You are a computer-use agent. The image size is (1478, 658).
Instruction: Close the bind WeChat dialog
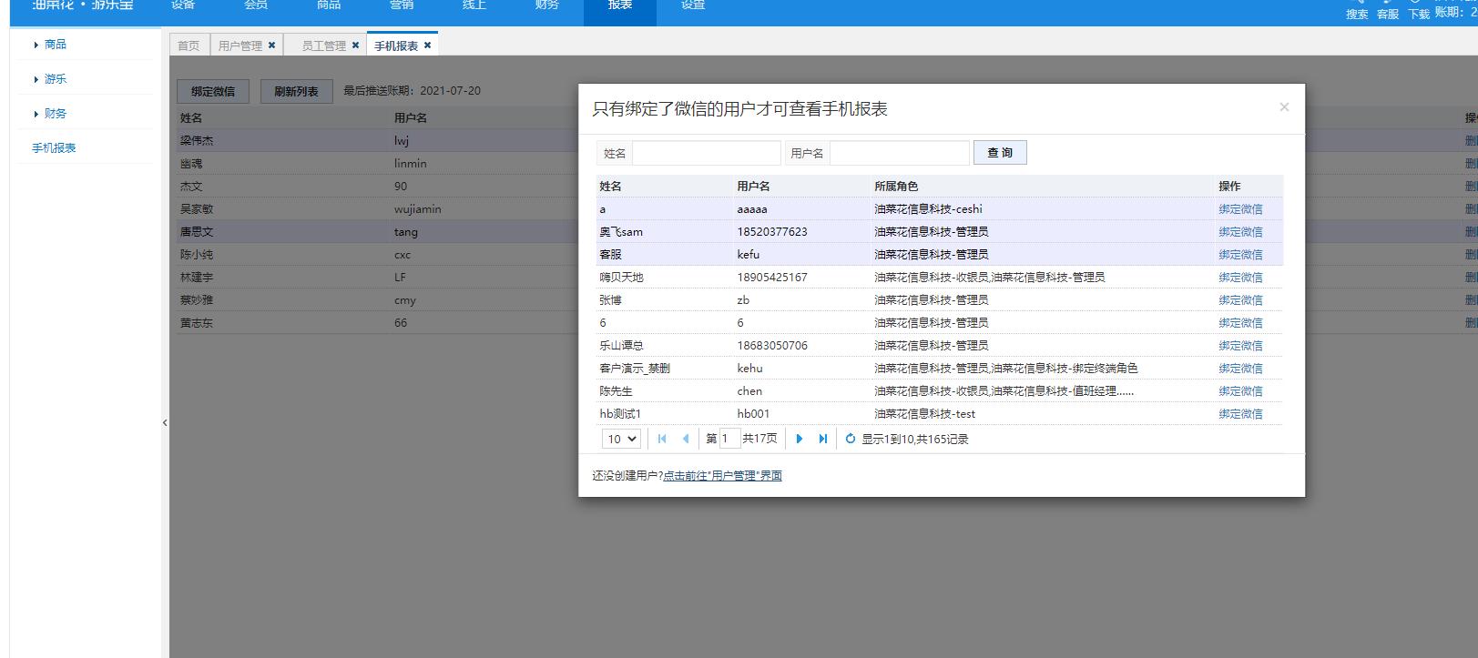[1284, 106]
